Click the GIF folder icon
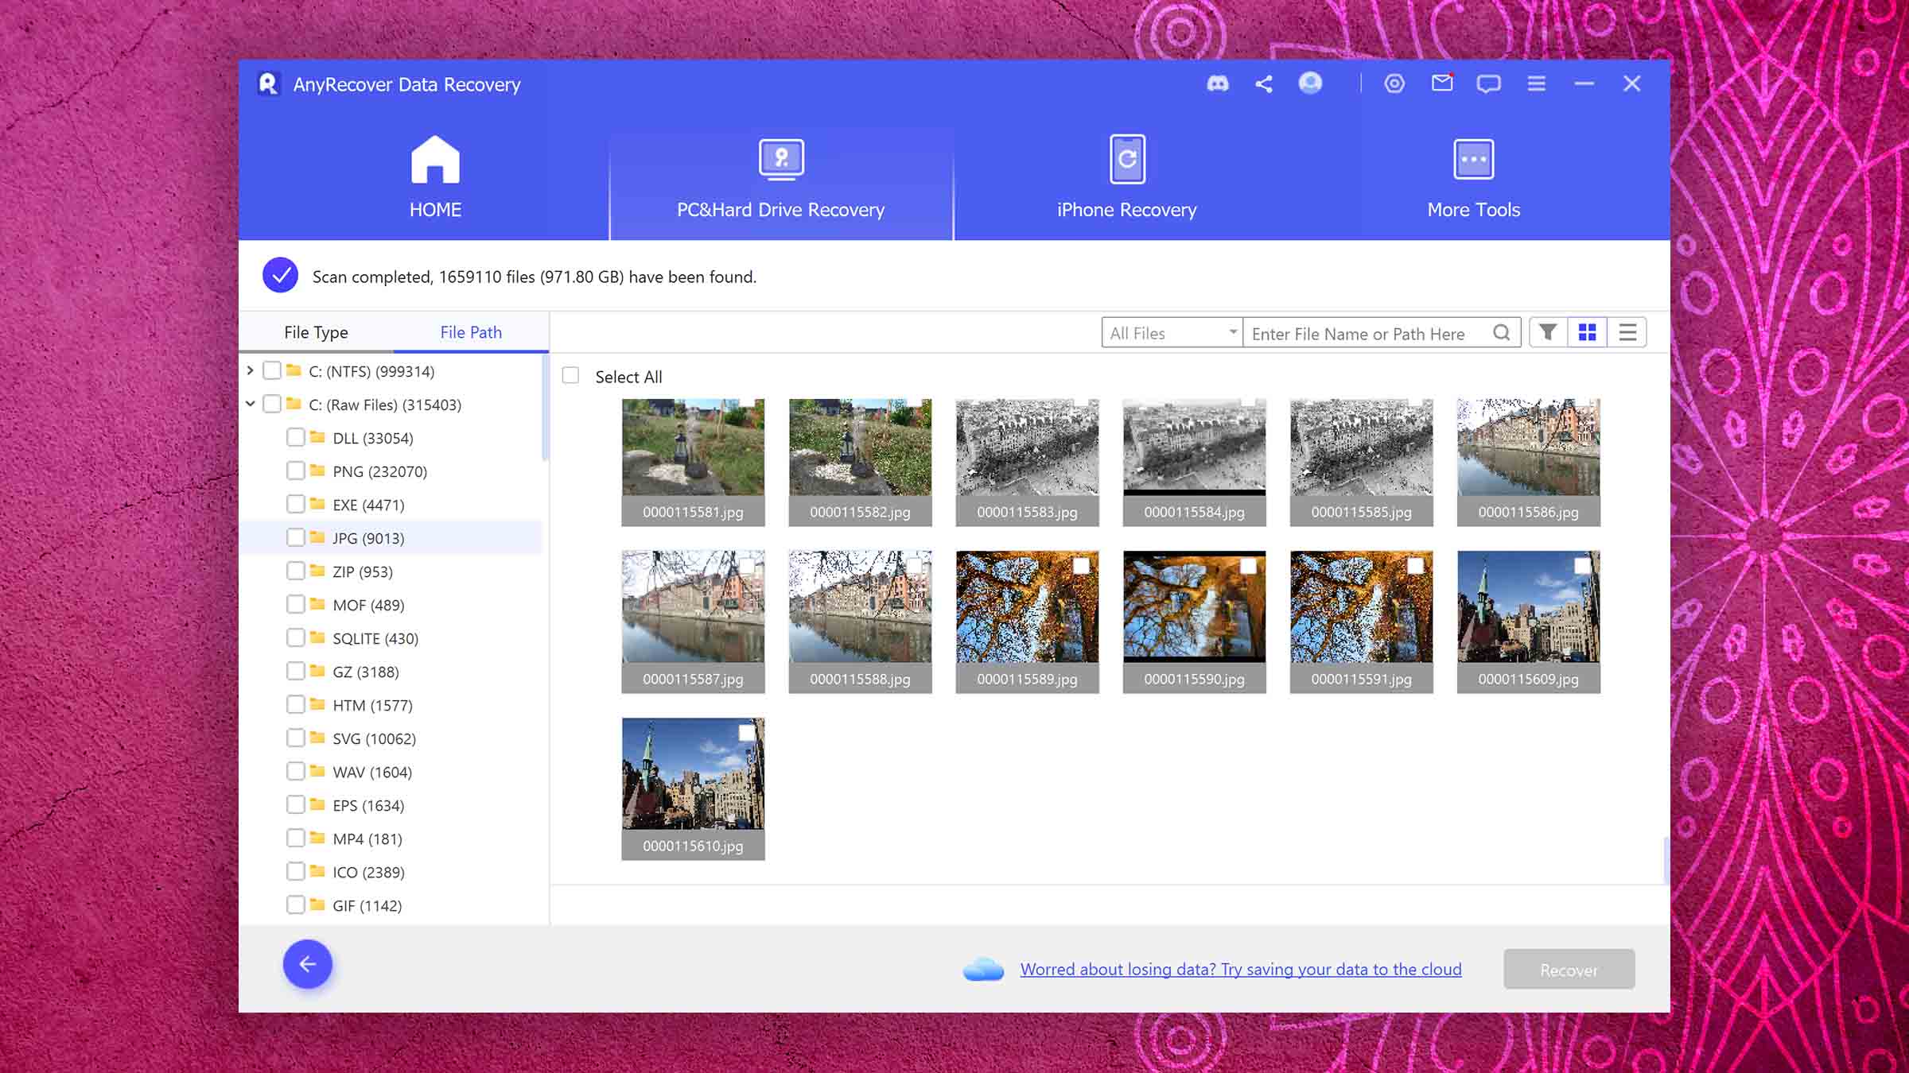This screenshot has width=1909, height=1073. 317,904
